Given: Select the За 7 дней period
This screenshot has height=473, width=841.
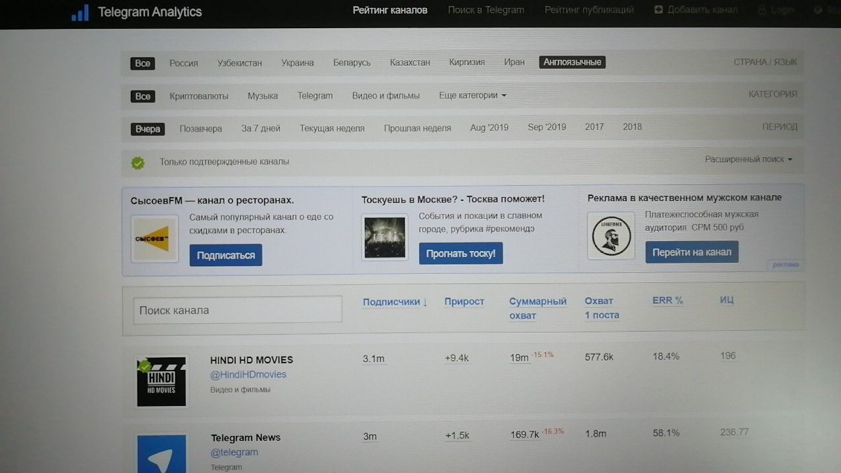Looking at the screenshot, I should tap(261, 128).
